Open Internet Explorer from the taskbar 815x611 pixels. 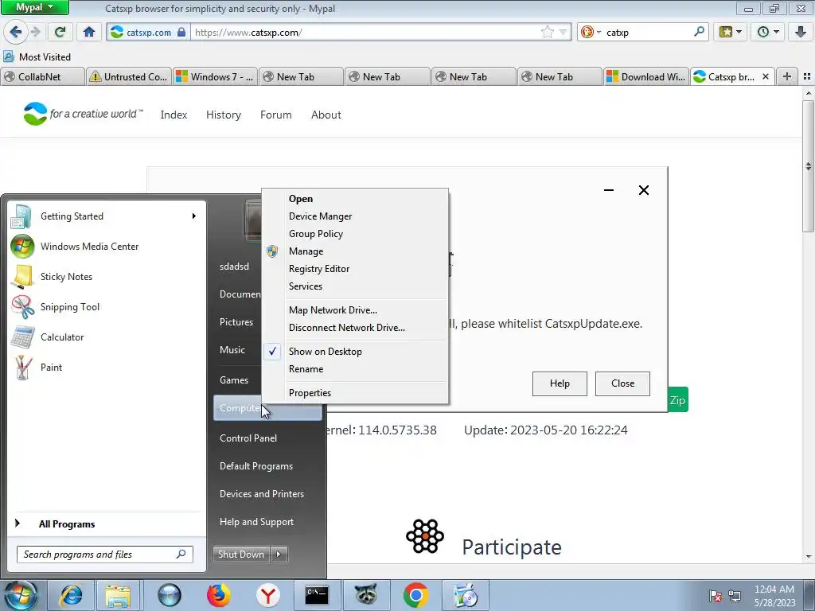(x=71, y=595)
